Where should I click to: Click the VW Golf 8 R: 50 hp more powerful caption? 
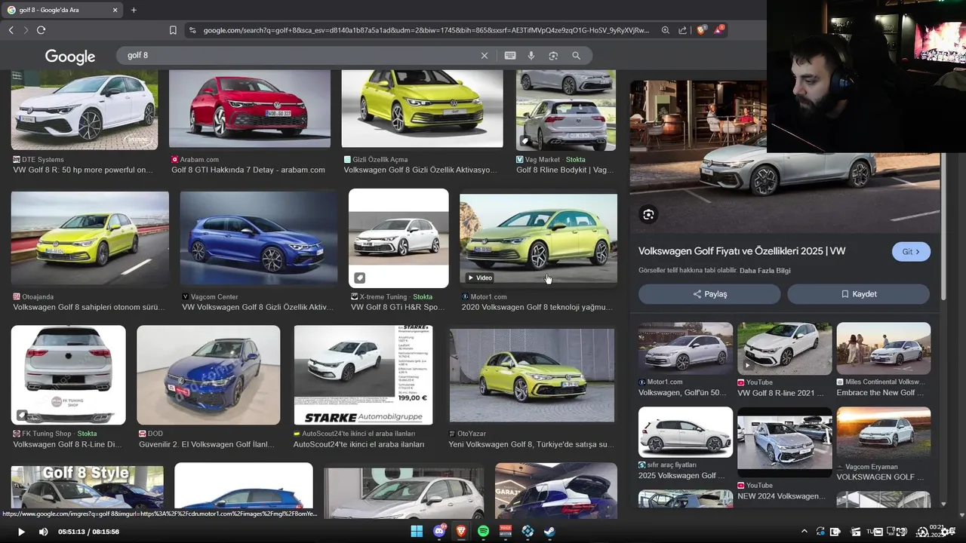tap(83, 170)
